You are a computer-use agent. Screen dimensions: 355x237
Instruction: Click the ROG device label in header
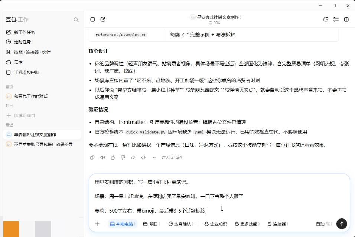214,23
